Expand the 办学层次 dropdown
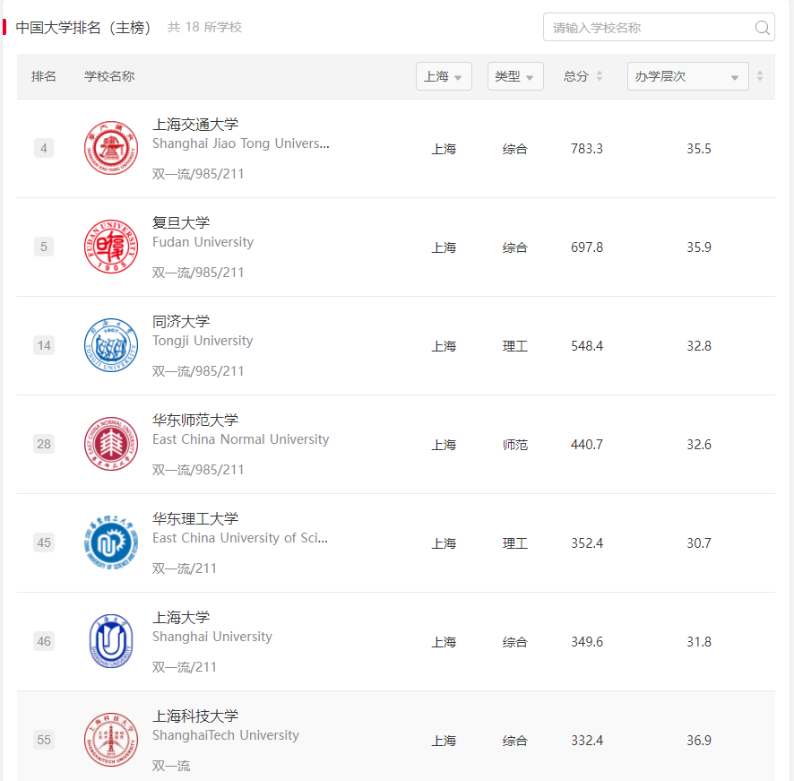Viewport: 794px width, 781px height. click(x=687, y=76)
